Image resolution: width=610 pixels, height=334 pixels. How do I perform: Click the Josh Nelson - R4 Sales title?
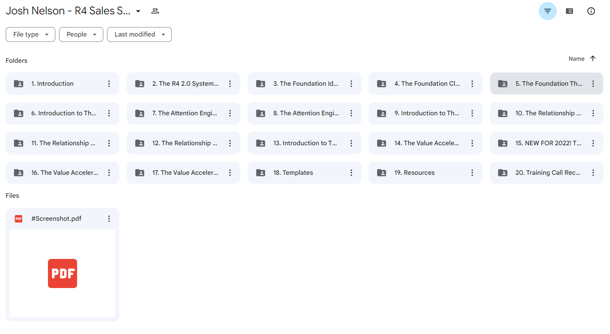(x=68, y=11)
